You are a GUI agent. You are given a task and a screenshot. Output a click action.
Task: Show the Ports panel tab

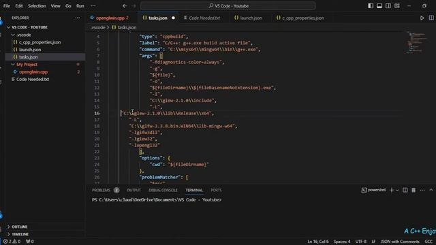click(216, 190)
